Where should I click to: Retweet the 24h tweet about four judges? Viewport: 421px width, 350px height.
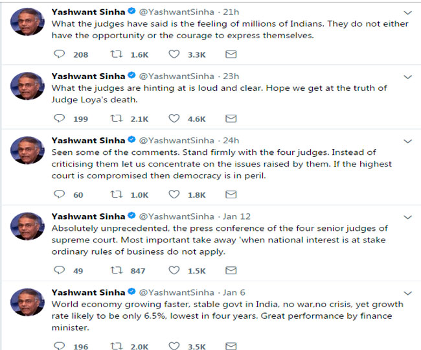pos(118,194)
